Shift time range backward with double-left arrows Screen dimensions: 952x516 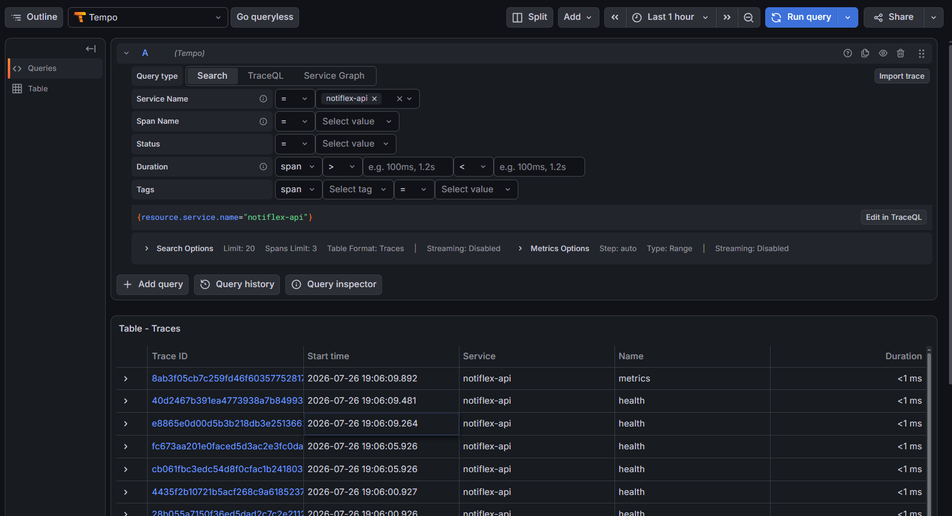615,17
